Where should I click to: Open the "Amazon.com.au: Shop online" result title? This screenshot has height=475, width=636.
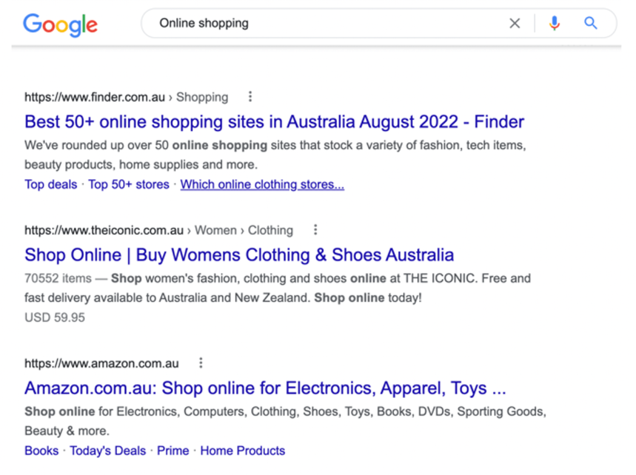click(x=265, y=389)
